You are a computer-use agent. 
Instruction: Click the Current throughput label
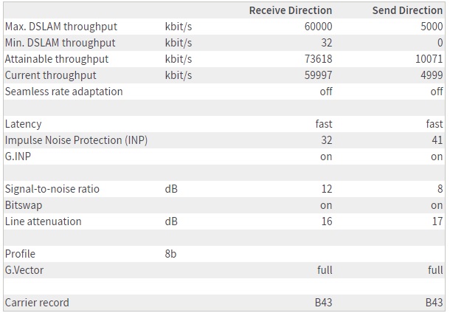coord(50,75)
